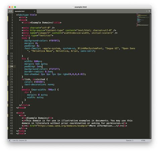The width and height of the screenshot is (159, 152).
Task: Click 'none' value on line 27
Action: tap(50, 85)
